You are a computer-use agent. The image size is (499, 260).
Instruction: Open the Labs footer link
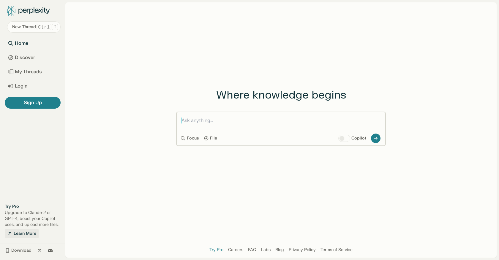(x=266, y=250)
